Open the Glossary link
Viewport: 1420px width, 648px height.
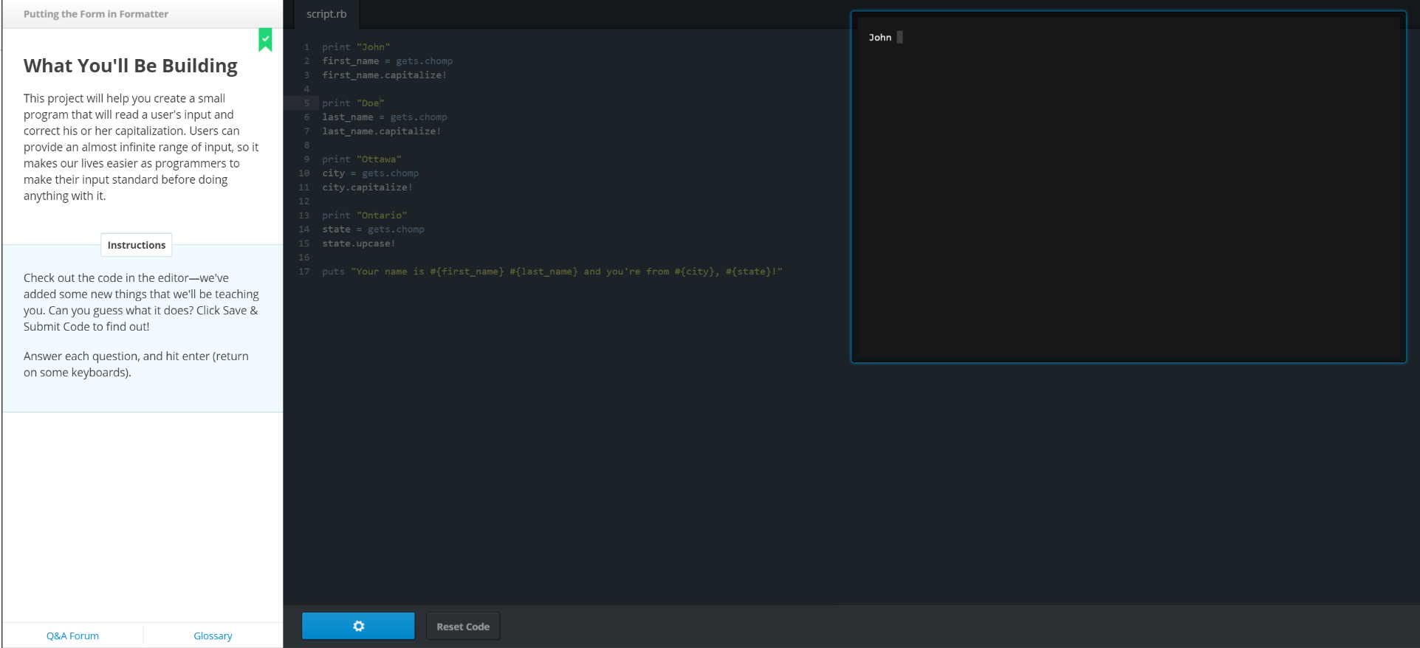click(x=213, y=635)
